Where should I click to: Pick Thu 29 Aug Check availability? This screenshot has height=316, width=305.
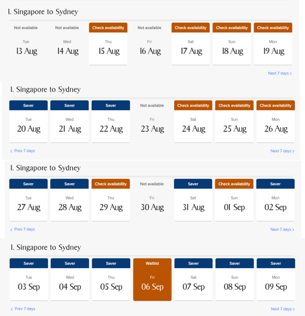[111, 200]
